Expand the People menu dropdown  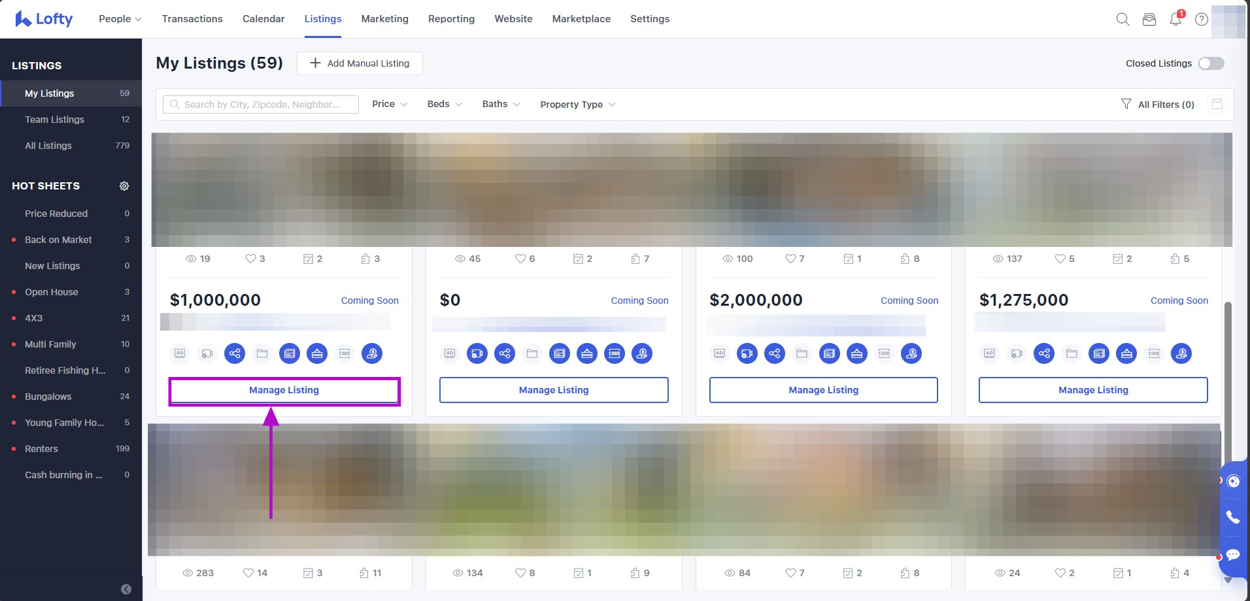(120, 19)
